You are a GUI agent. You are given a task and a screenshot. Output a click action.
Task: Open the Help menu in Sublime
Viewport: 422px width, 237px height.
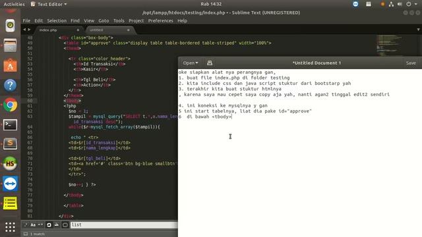pyautogui.click(x=182, y=20)
